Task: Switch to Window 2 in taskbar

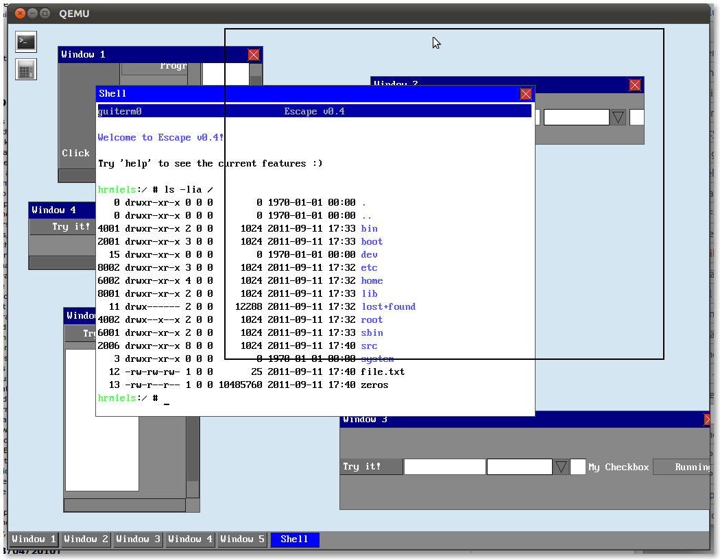Action: pyautogui.click(x=86, y=539)
